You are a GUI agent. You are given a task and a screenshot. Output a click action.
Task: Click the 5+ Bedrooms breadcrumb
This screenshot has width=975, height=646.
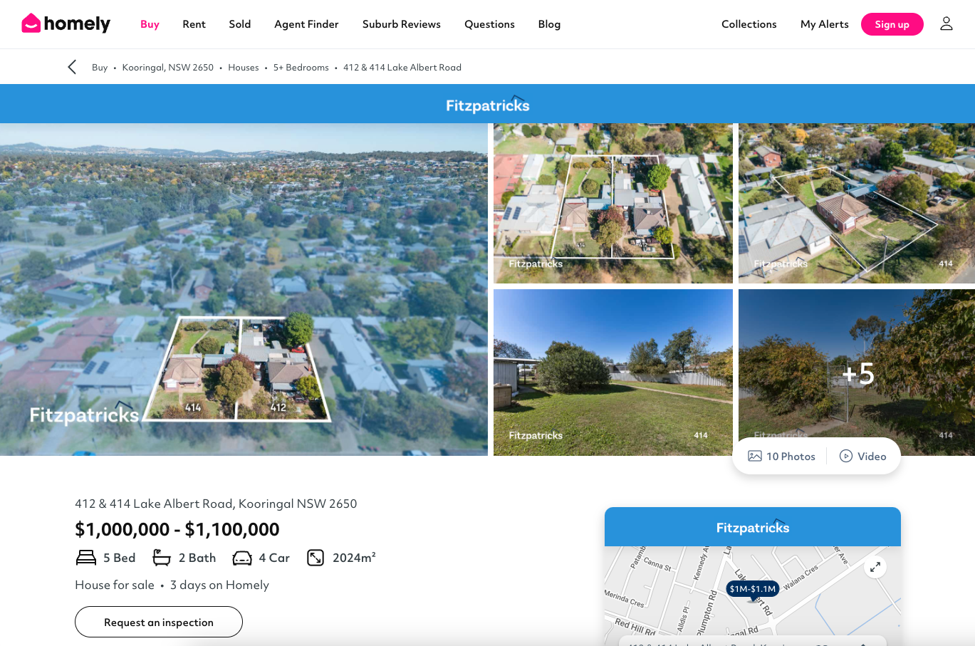[301, 68]
